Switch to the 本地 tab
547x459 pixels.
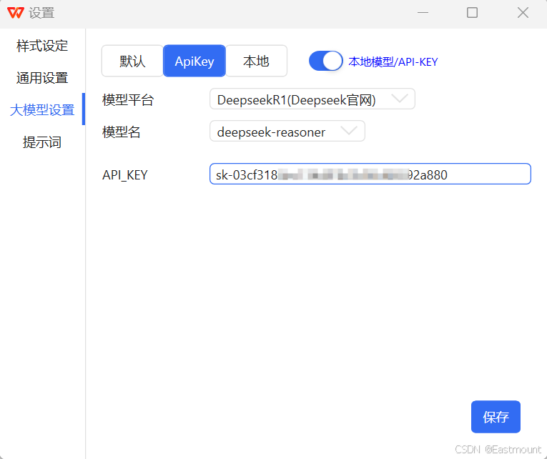coord(257,61)
